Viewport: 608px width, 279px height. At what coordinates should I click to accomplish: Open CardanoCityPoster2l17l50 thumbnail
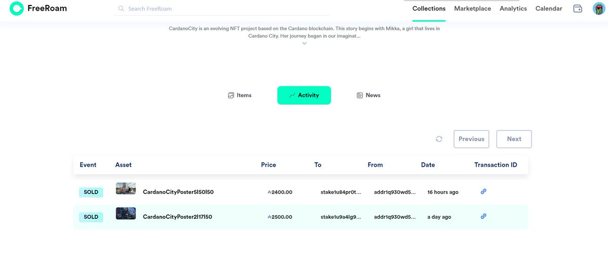click(126, 213)
